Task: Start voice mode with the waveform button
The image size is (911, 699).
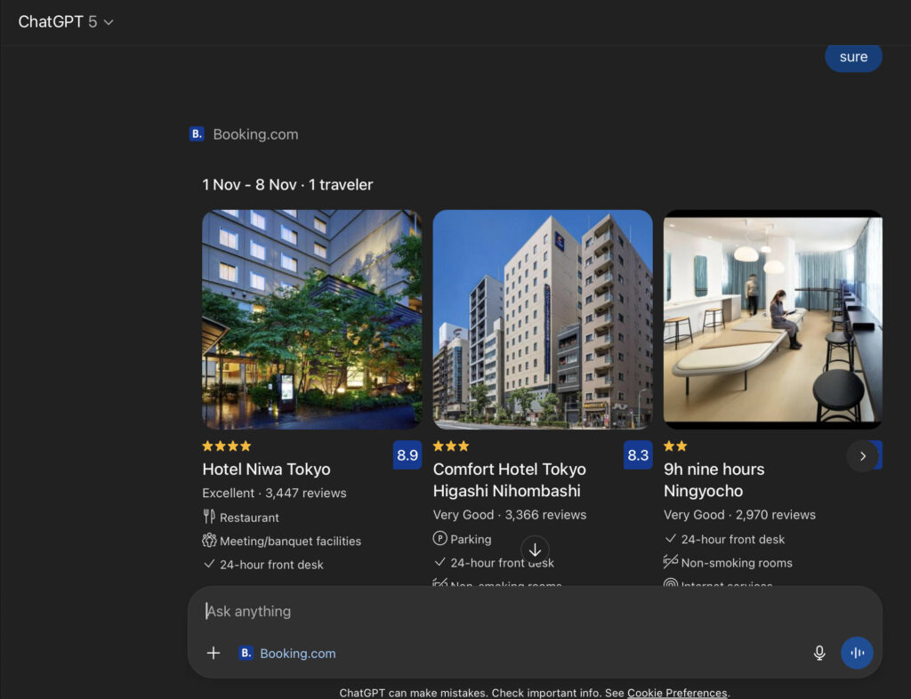Action: click(857, 653)
